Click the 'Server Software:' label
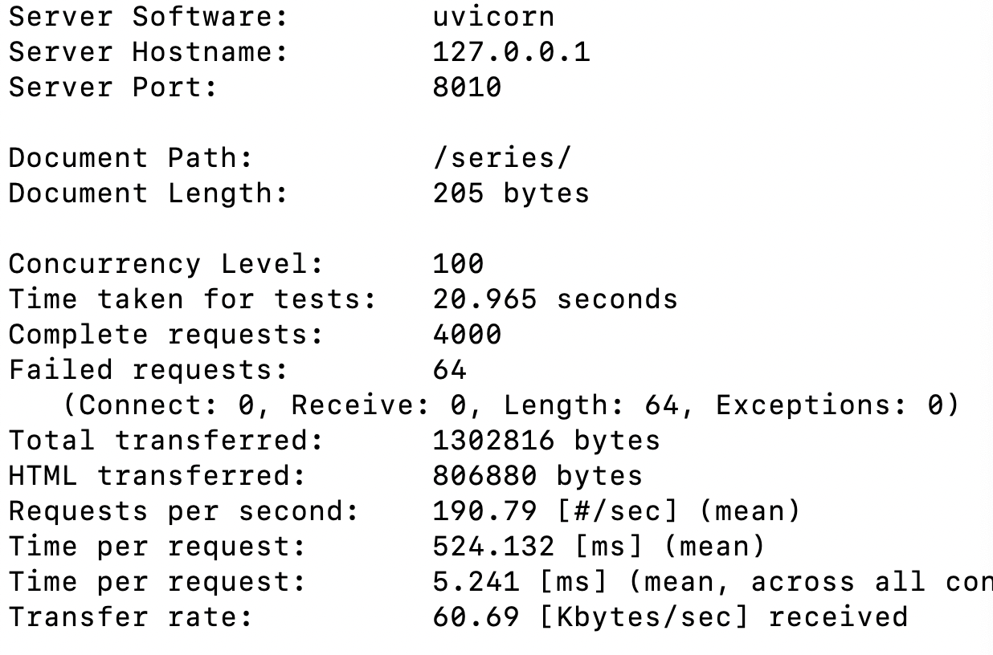The height and width of the screenshot is (655, 993). [148, 17]
